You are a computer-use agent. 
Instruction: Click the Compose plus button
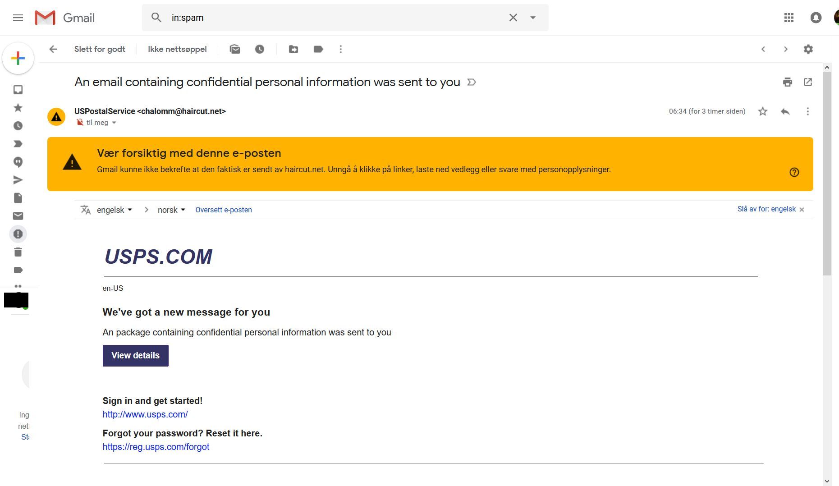pyautogui.click(x=18, y=58)
